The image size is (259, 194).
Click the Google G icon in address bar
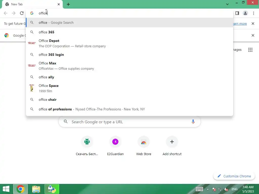coord(32,13)
